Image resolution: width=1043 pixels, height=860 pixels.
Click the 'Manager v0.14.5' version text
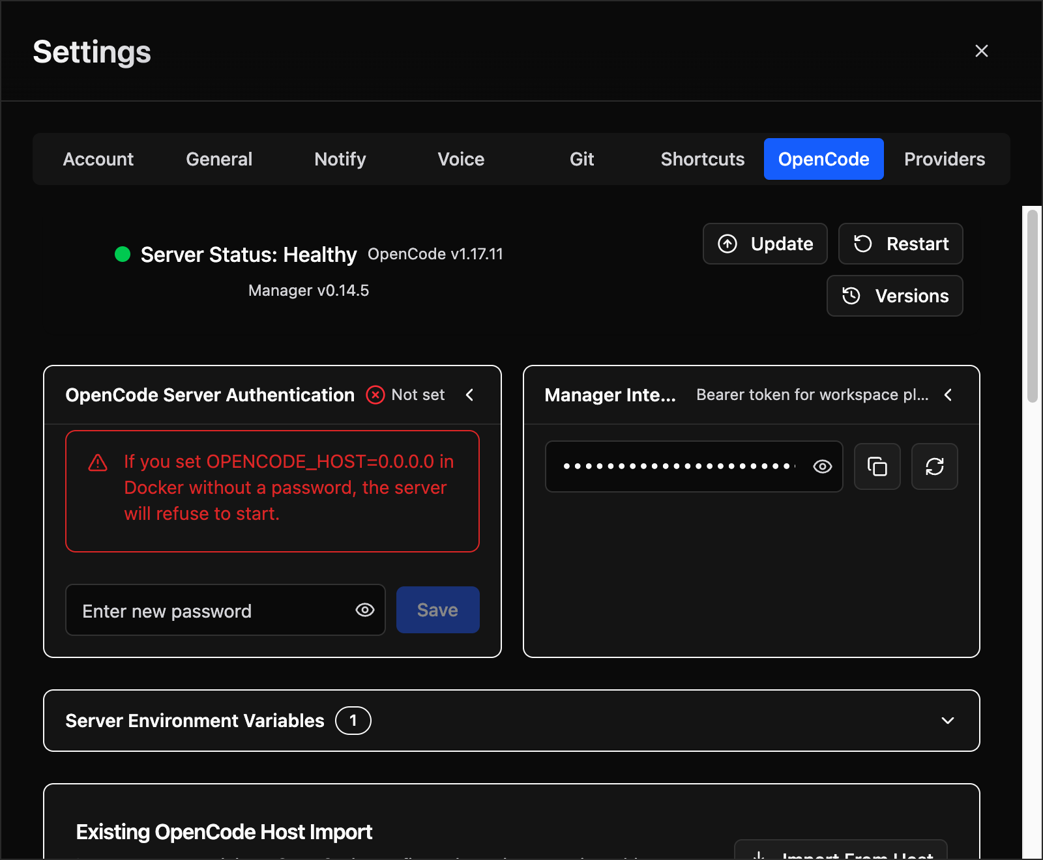(309, 291)
